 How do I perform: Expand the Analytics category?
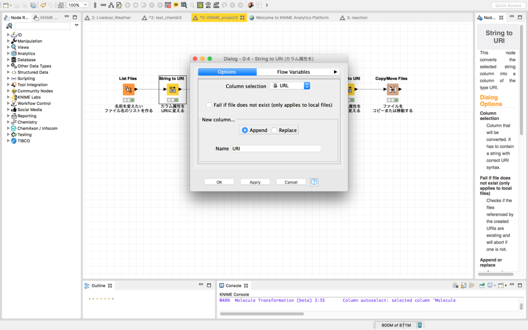click(x=8, y=53)
